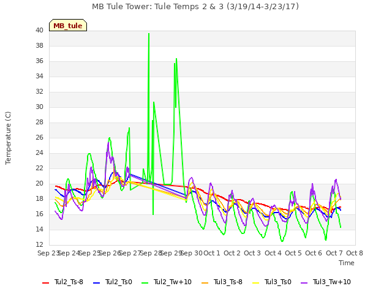This screenshot has width=392, height=294.
Task: Click the orange Tul3_Ts-8 legend swatch
Action: [x=205, y=283]
